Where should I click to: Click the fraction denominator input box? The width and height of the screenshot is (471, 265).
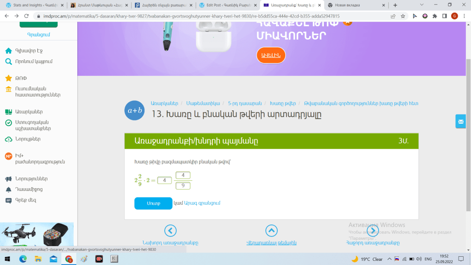[x=183, y=186]
